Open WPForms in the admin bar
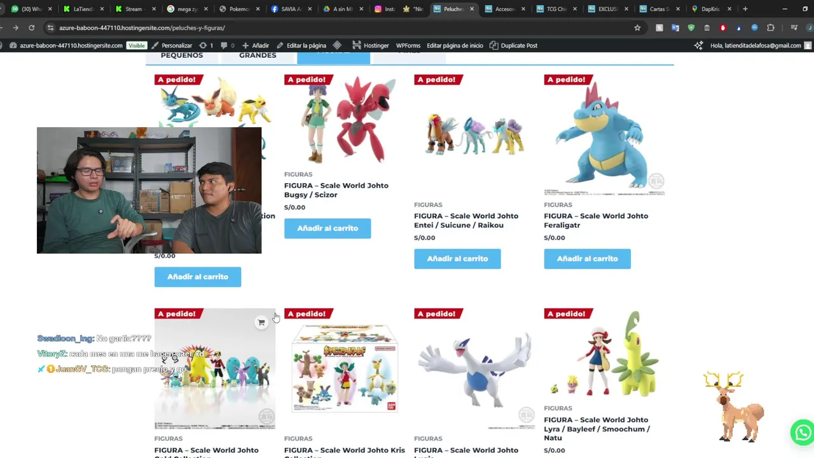 tap(408, 46)
